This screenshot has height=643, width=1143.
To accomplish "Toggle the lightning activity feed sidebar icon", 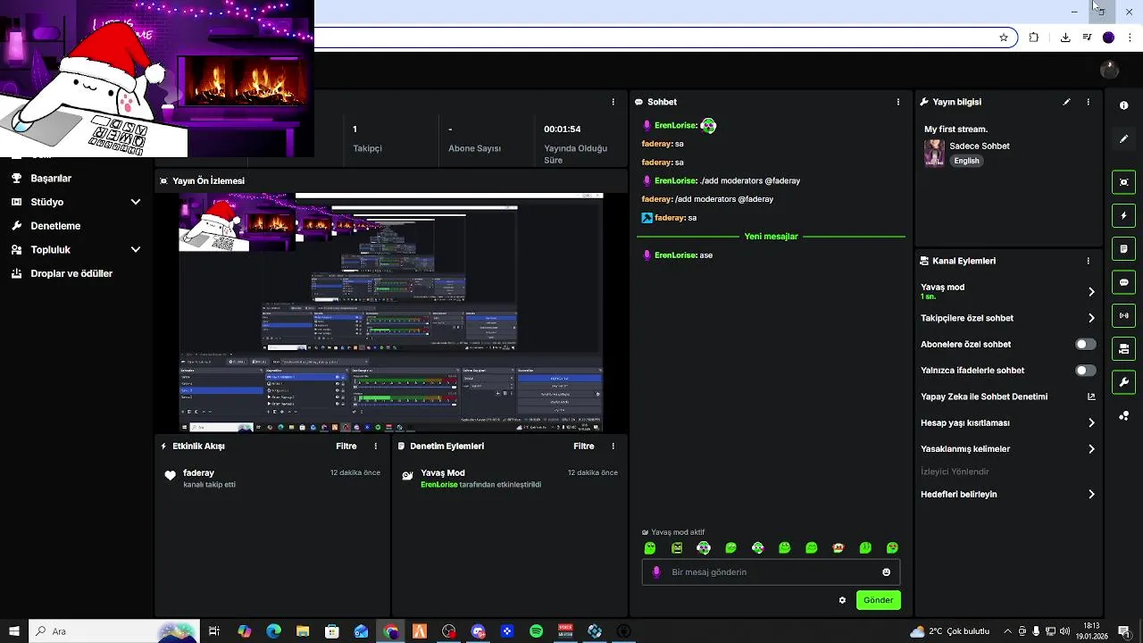I will [1123, 215].
